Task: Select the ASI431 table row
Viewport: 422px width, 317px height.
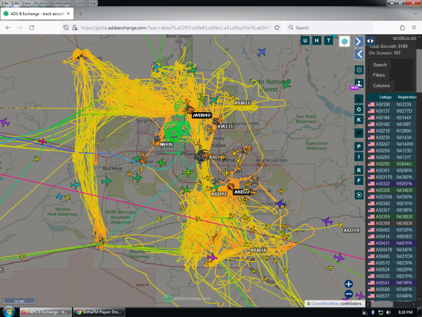Action: pyautogui.click(x=392, y=243)
